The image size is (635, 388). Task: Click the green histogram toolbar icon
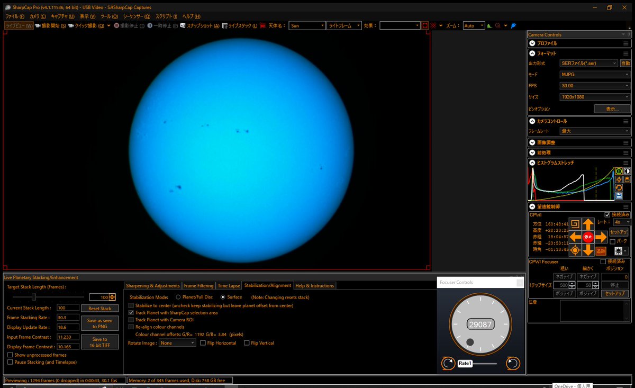[489, 25]
